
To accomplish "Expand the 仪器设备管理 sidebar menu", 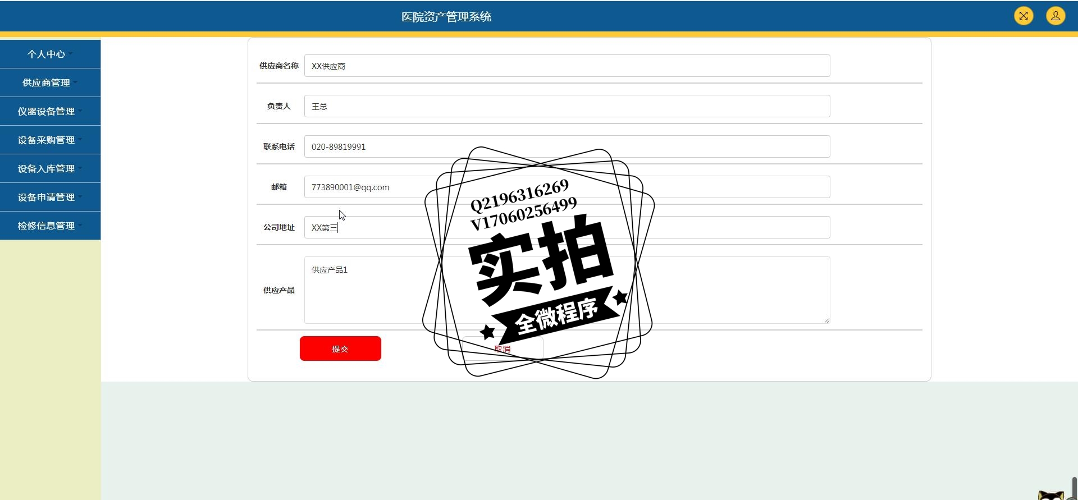I will 50,111.
